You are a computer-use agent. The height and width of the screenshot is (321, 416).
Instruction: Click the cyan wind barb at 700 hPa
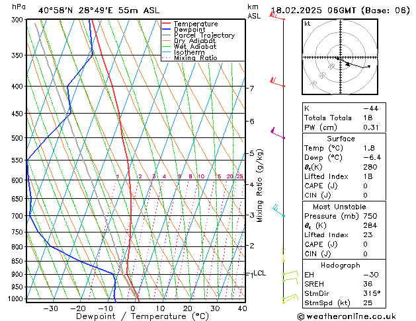coord(278,210)
